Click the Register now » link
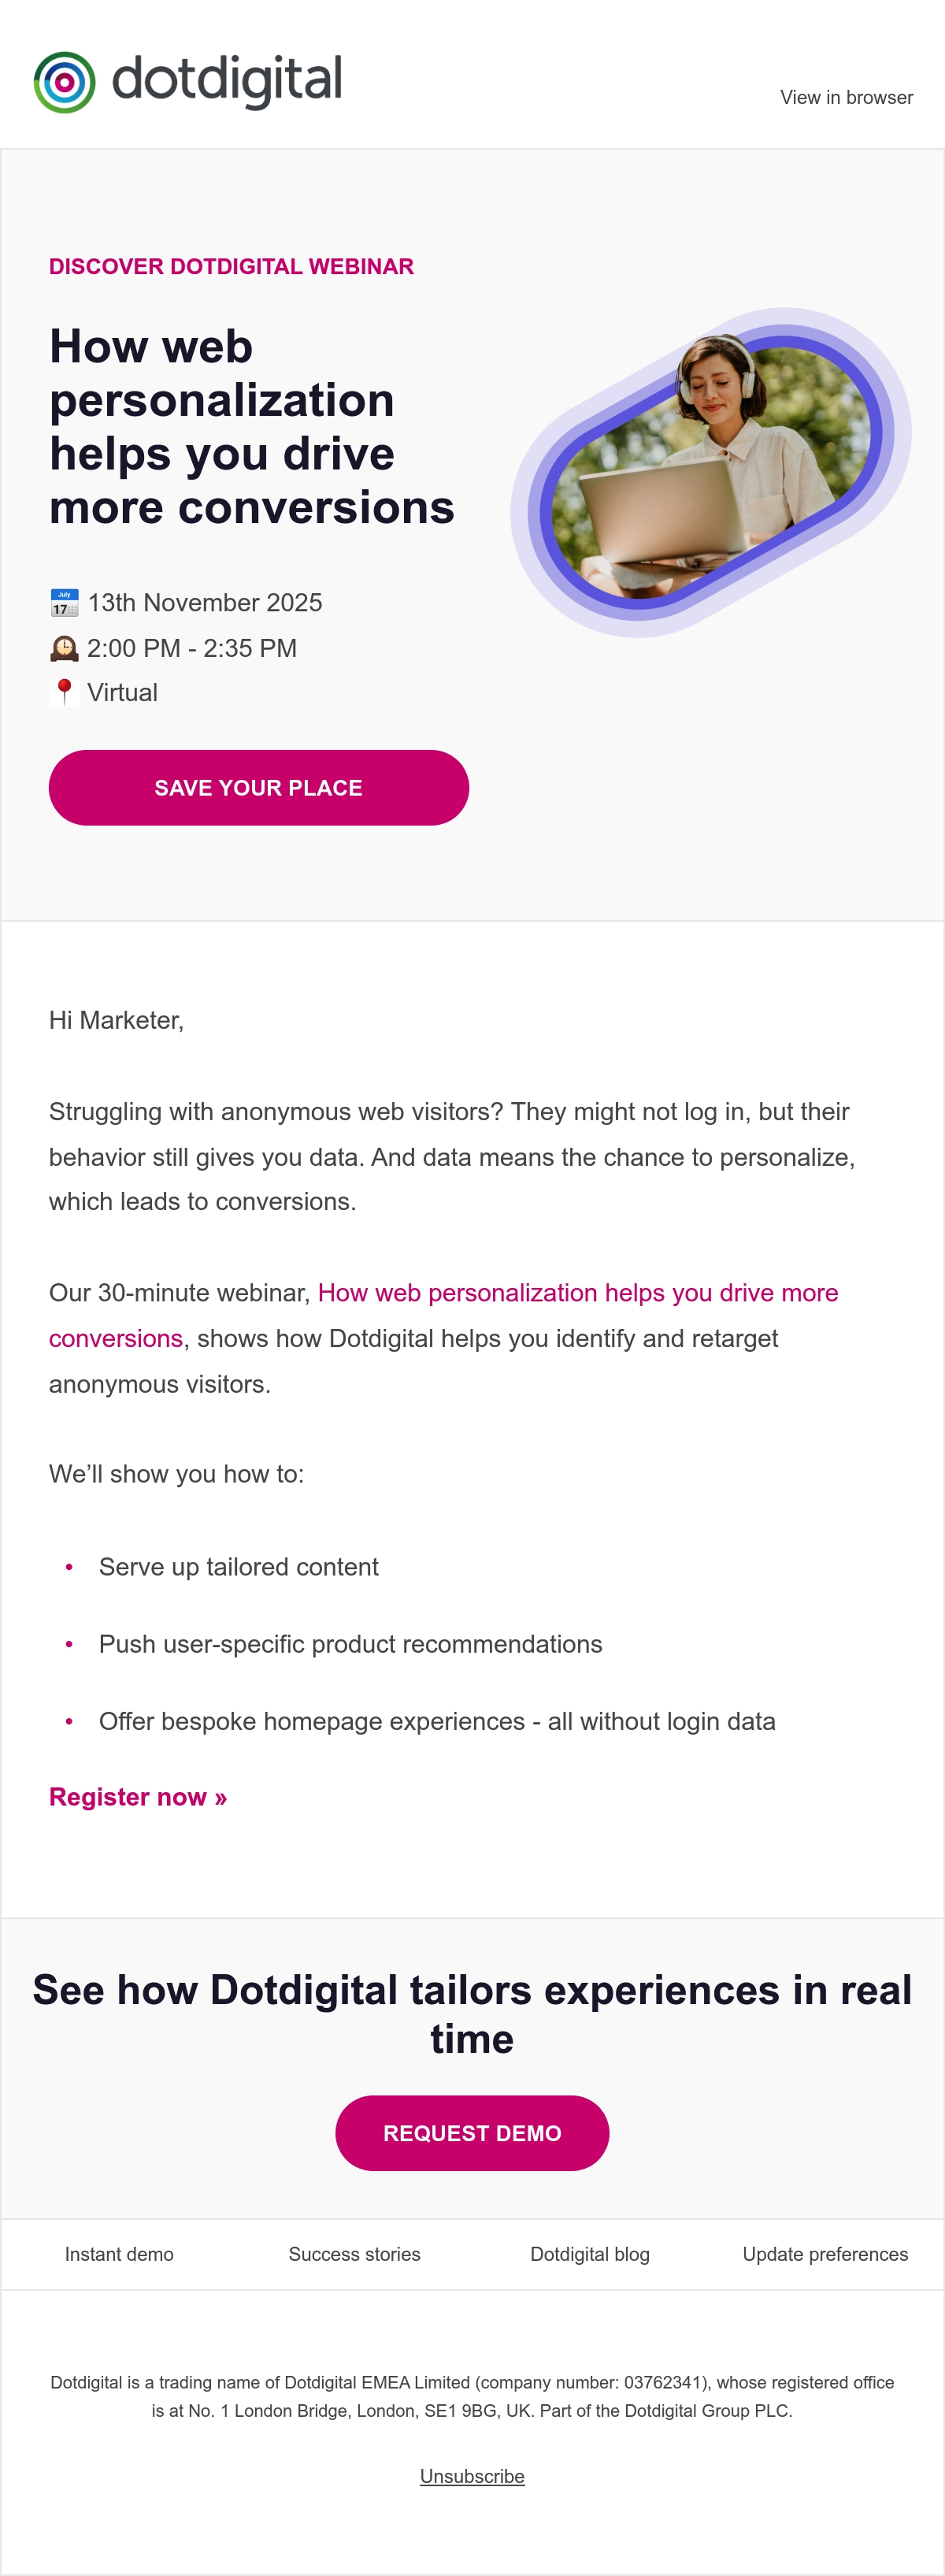This screenshot has width=945, height=2576. pos(138,1797)
